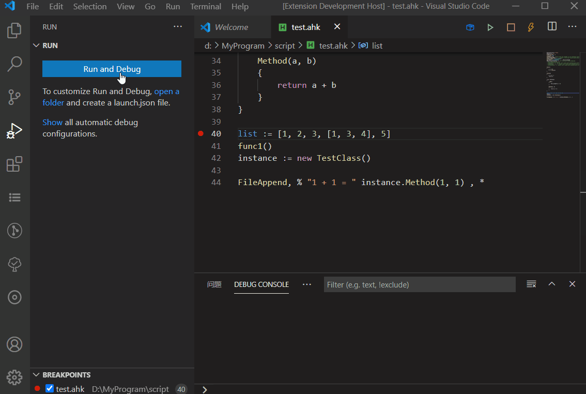Screen dimensions: 586x394
Task: Focus the debug console filter field
Action: coord(419,284)
